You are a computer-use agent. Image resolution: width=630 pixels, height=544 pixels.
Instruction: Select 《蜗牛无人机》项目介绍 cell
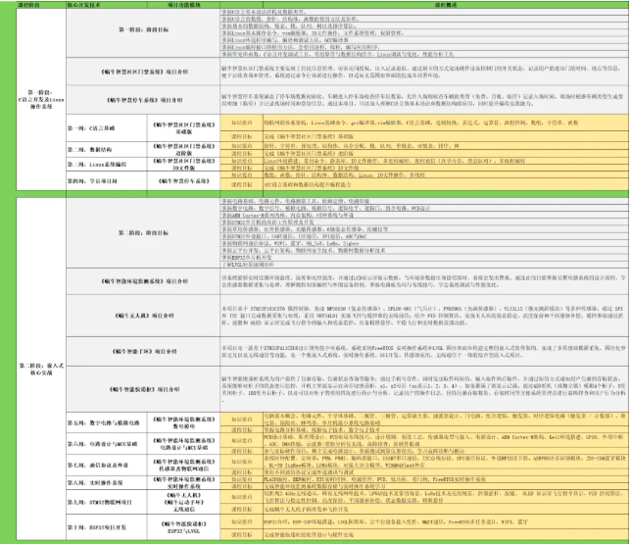143,316
